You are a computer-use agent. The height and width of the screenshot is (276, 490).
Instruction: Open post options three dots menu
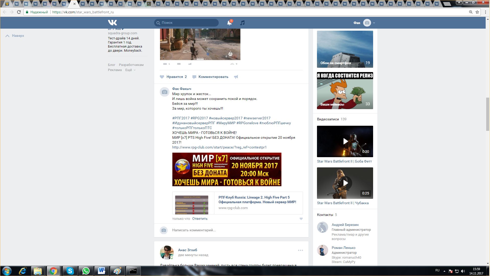tap(300, 250)
